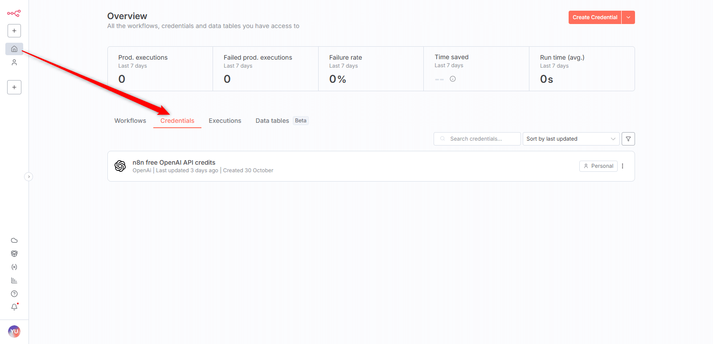Switch to the Executions tab
Image resolution: width=713 pixels, height=344 pixels.
(x=225, y=121)
